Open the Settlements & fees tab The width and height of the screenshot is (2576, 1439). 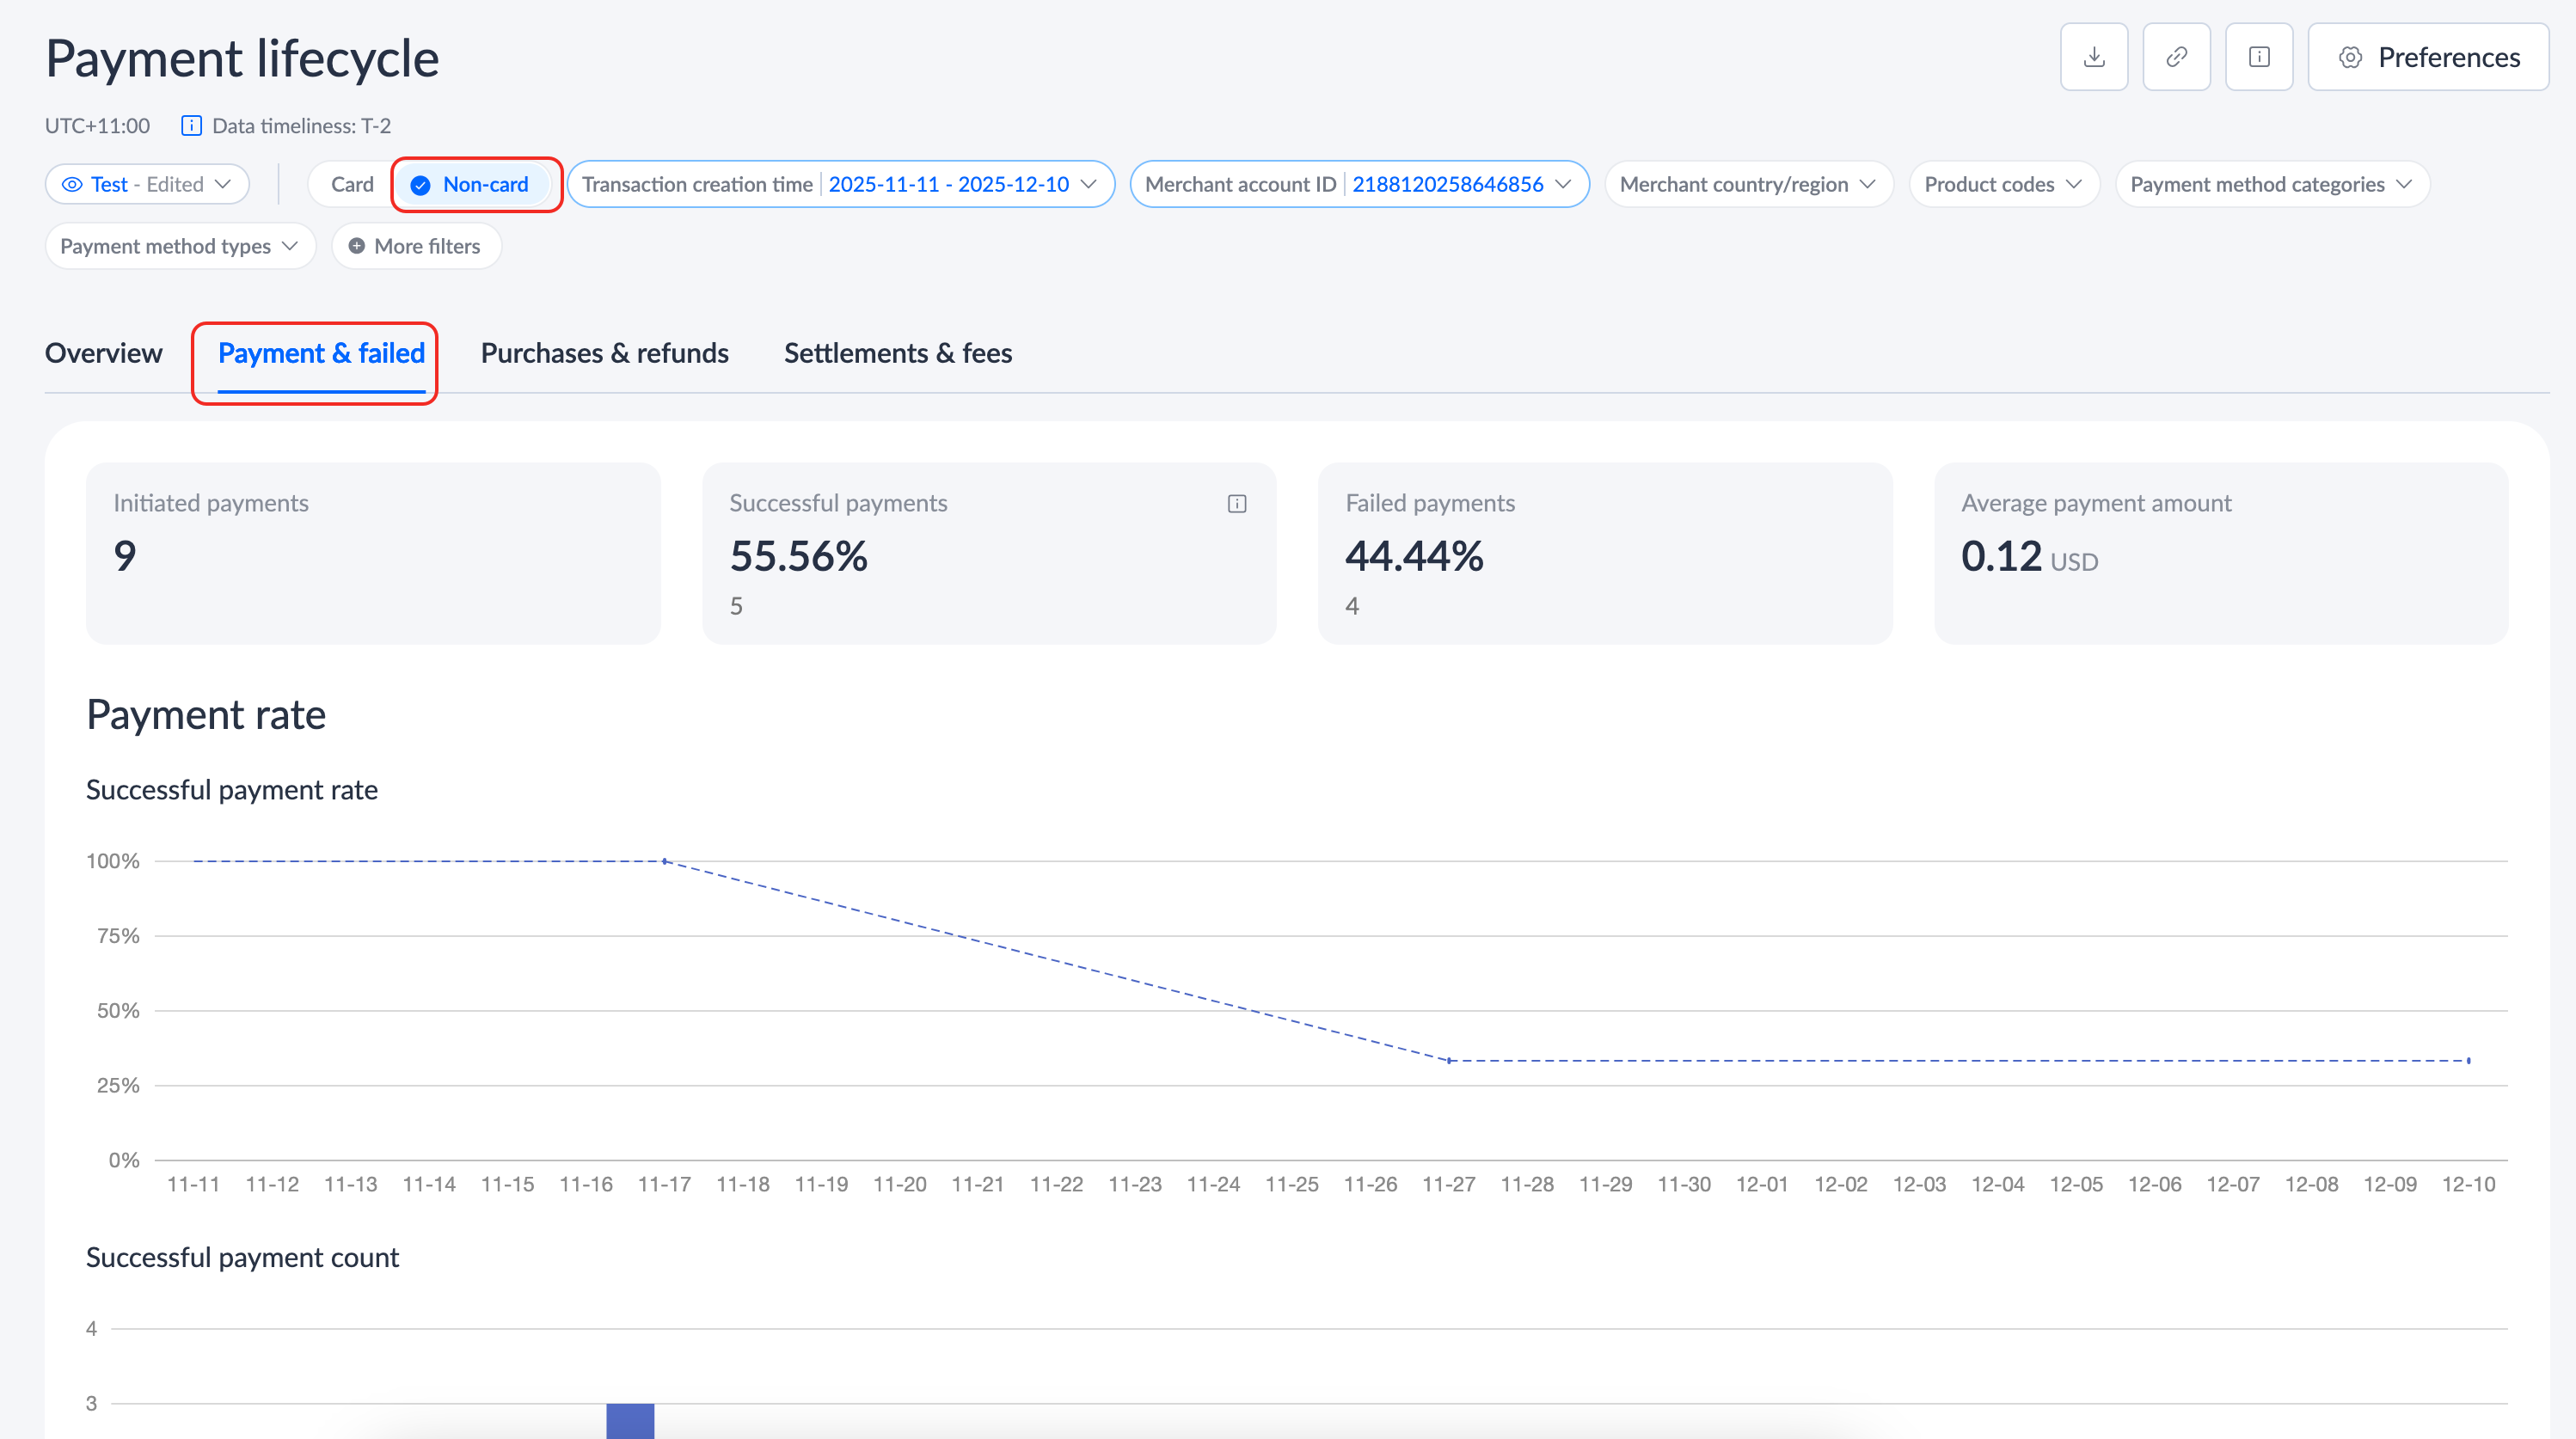point(897,353)
